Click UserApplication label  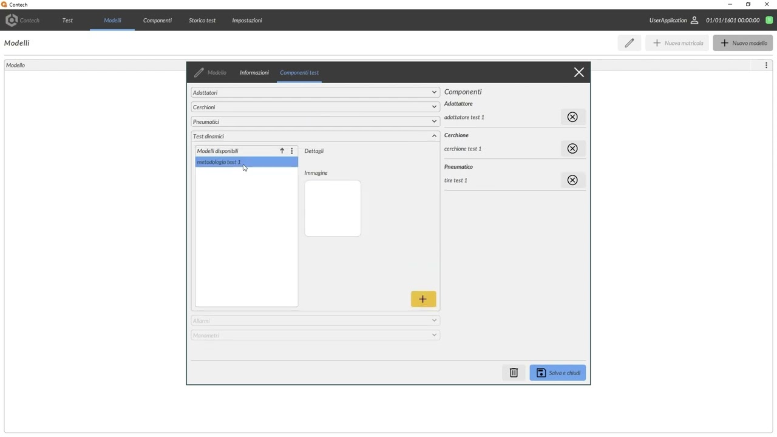668,20
